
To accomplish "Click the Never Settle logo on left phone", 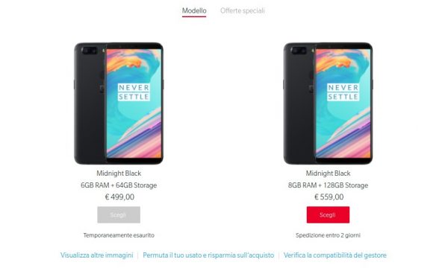I will [134, 92].
